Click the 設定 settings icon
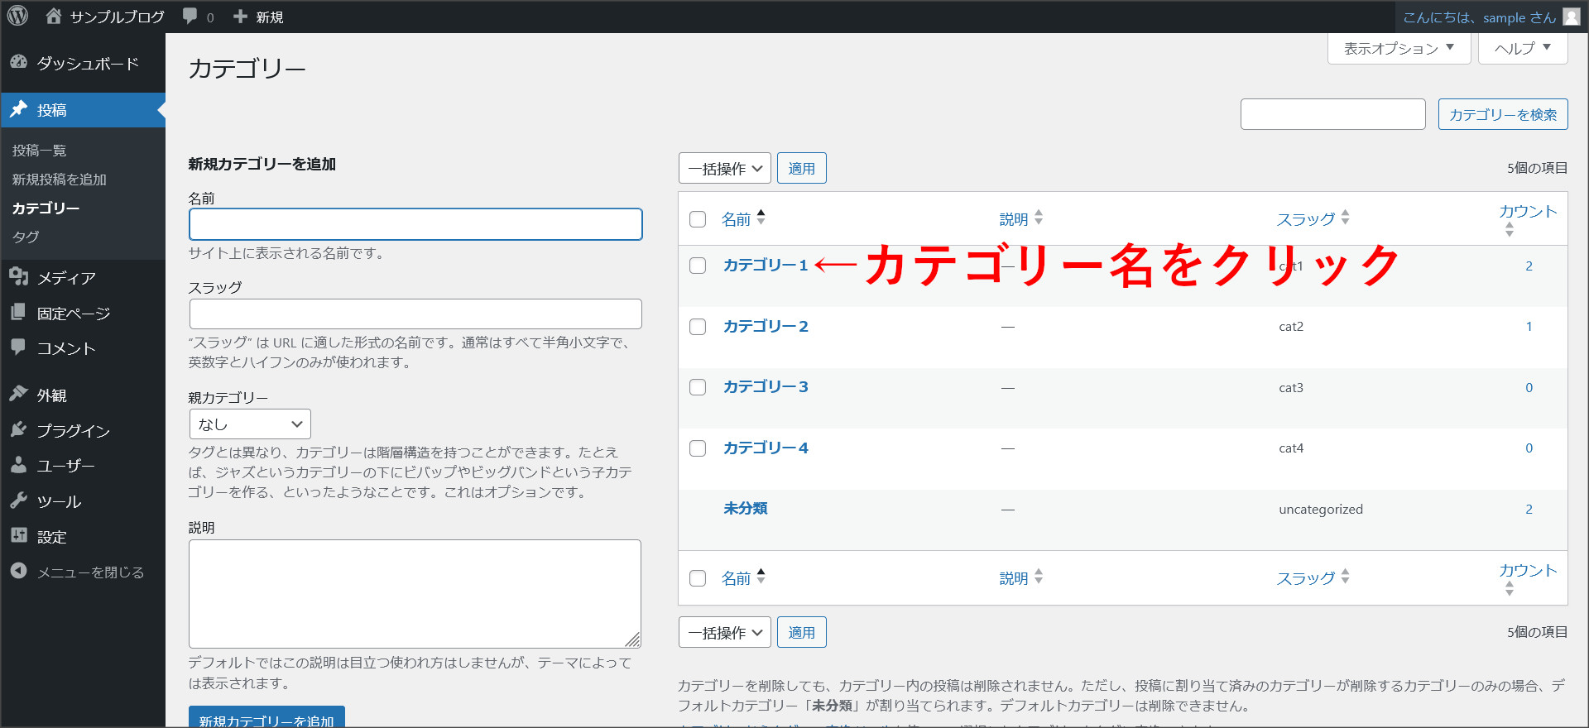Viewport: 1589px width, 728px height. coord(19,535)
